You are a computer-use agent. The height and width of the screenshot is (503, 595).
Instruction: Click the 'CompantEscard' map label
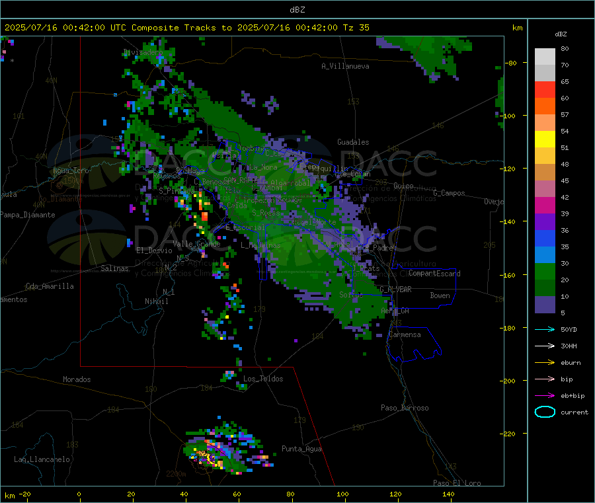click(434, 274)
